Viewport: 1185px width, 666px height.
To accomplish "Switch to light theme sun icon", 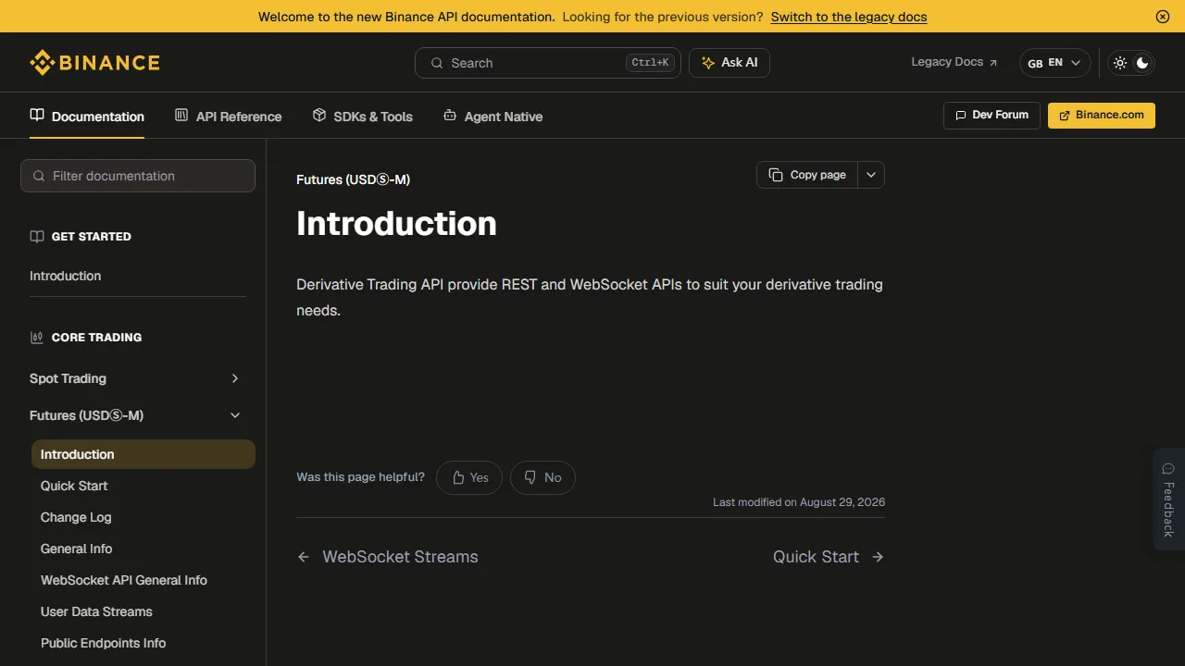I will pyautogui.click(x=1120, y=63).
